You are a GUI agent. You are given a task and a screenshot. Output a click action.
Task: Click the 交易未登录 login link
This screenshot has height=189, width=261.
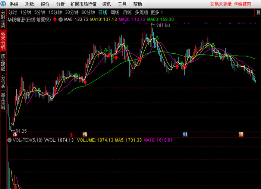(221, 4)
